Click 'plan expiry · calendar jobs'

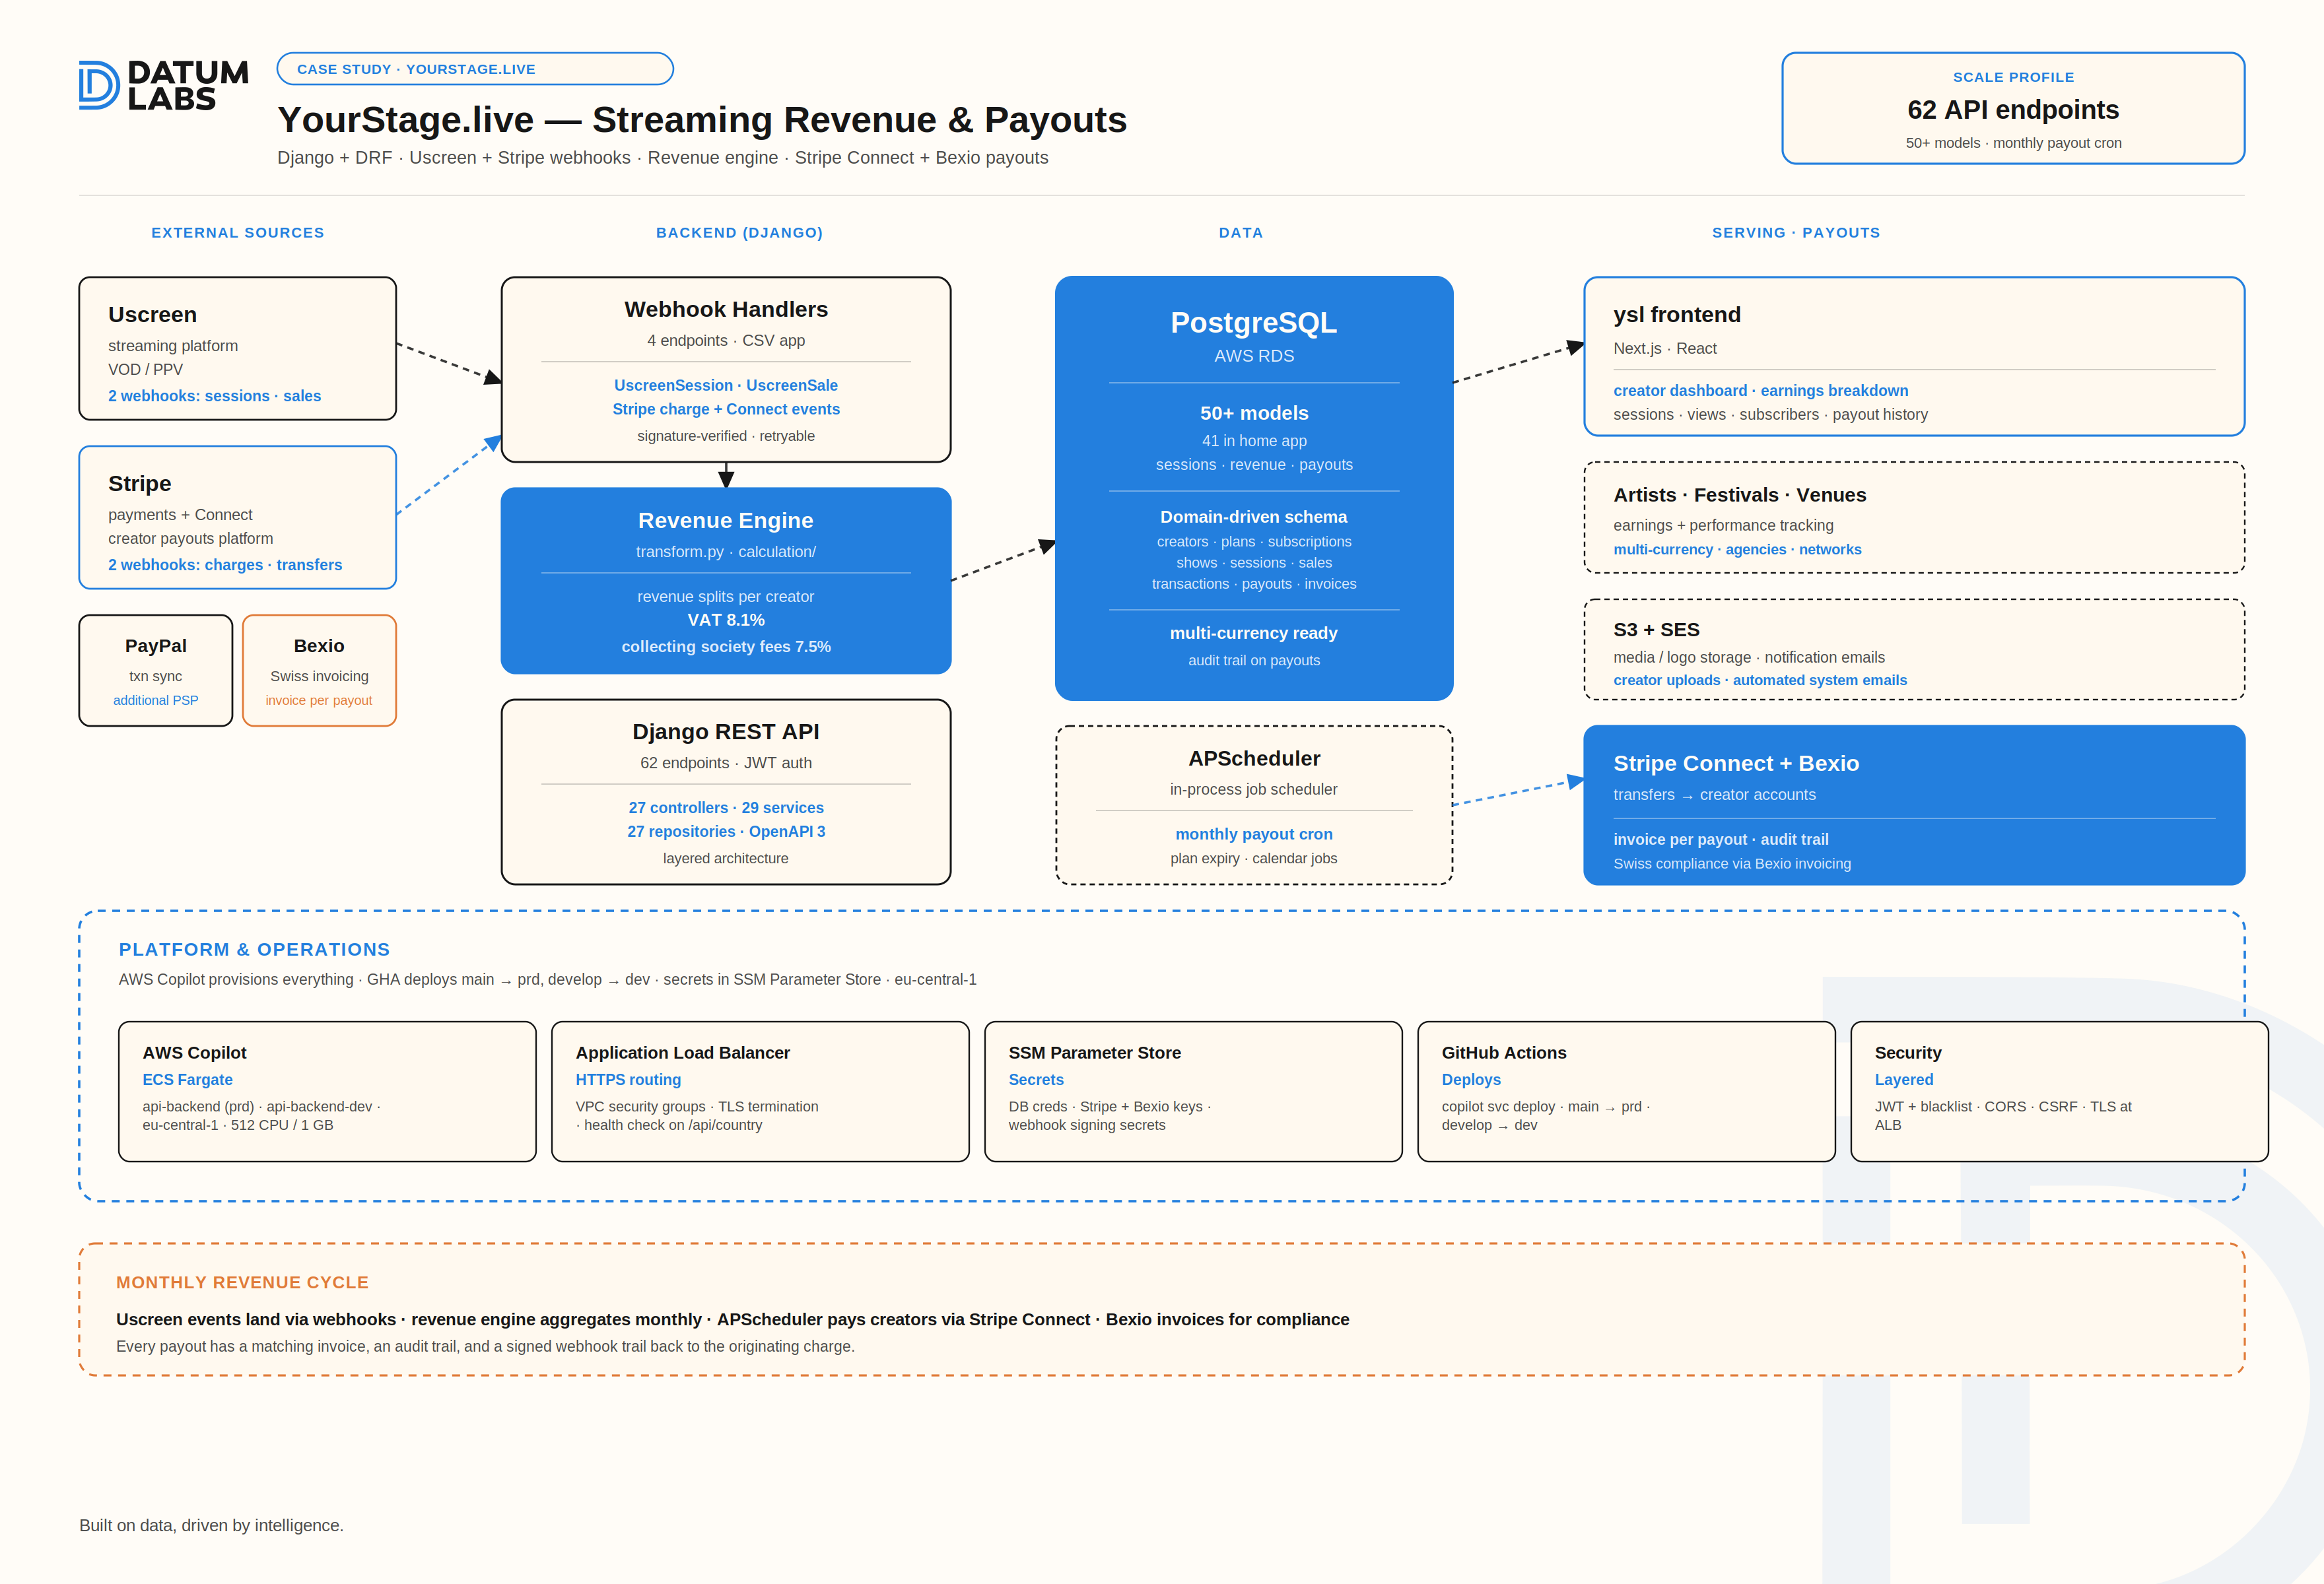point(1254,859)
